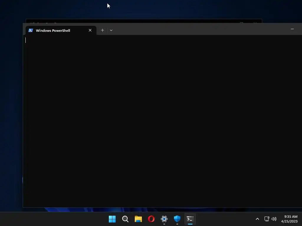Close the Windows PowerShell tab
The height and width of the screenshot is (226, 302).
[90, 30]
